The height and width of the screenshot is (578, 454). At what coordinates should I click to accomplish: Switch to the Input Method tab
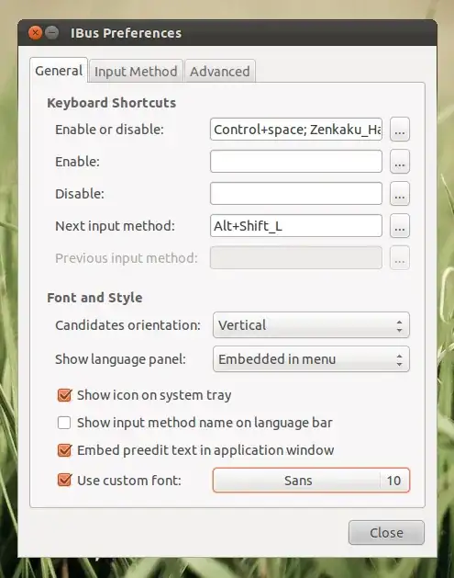(136, 71)
